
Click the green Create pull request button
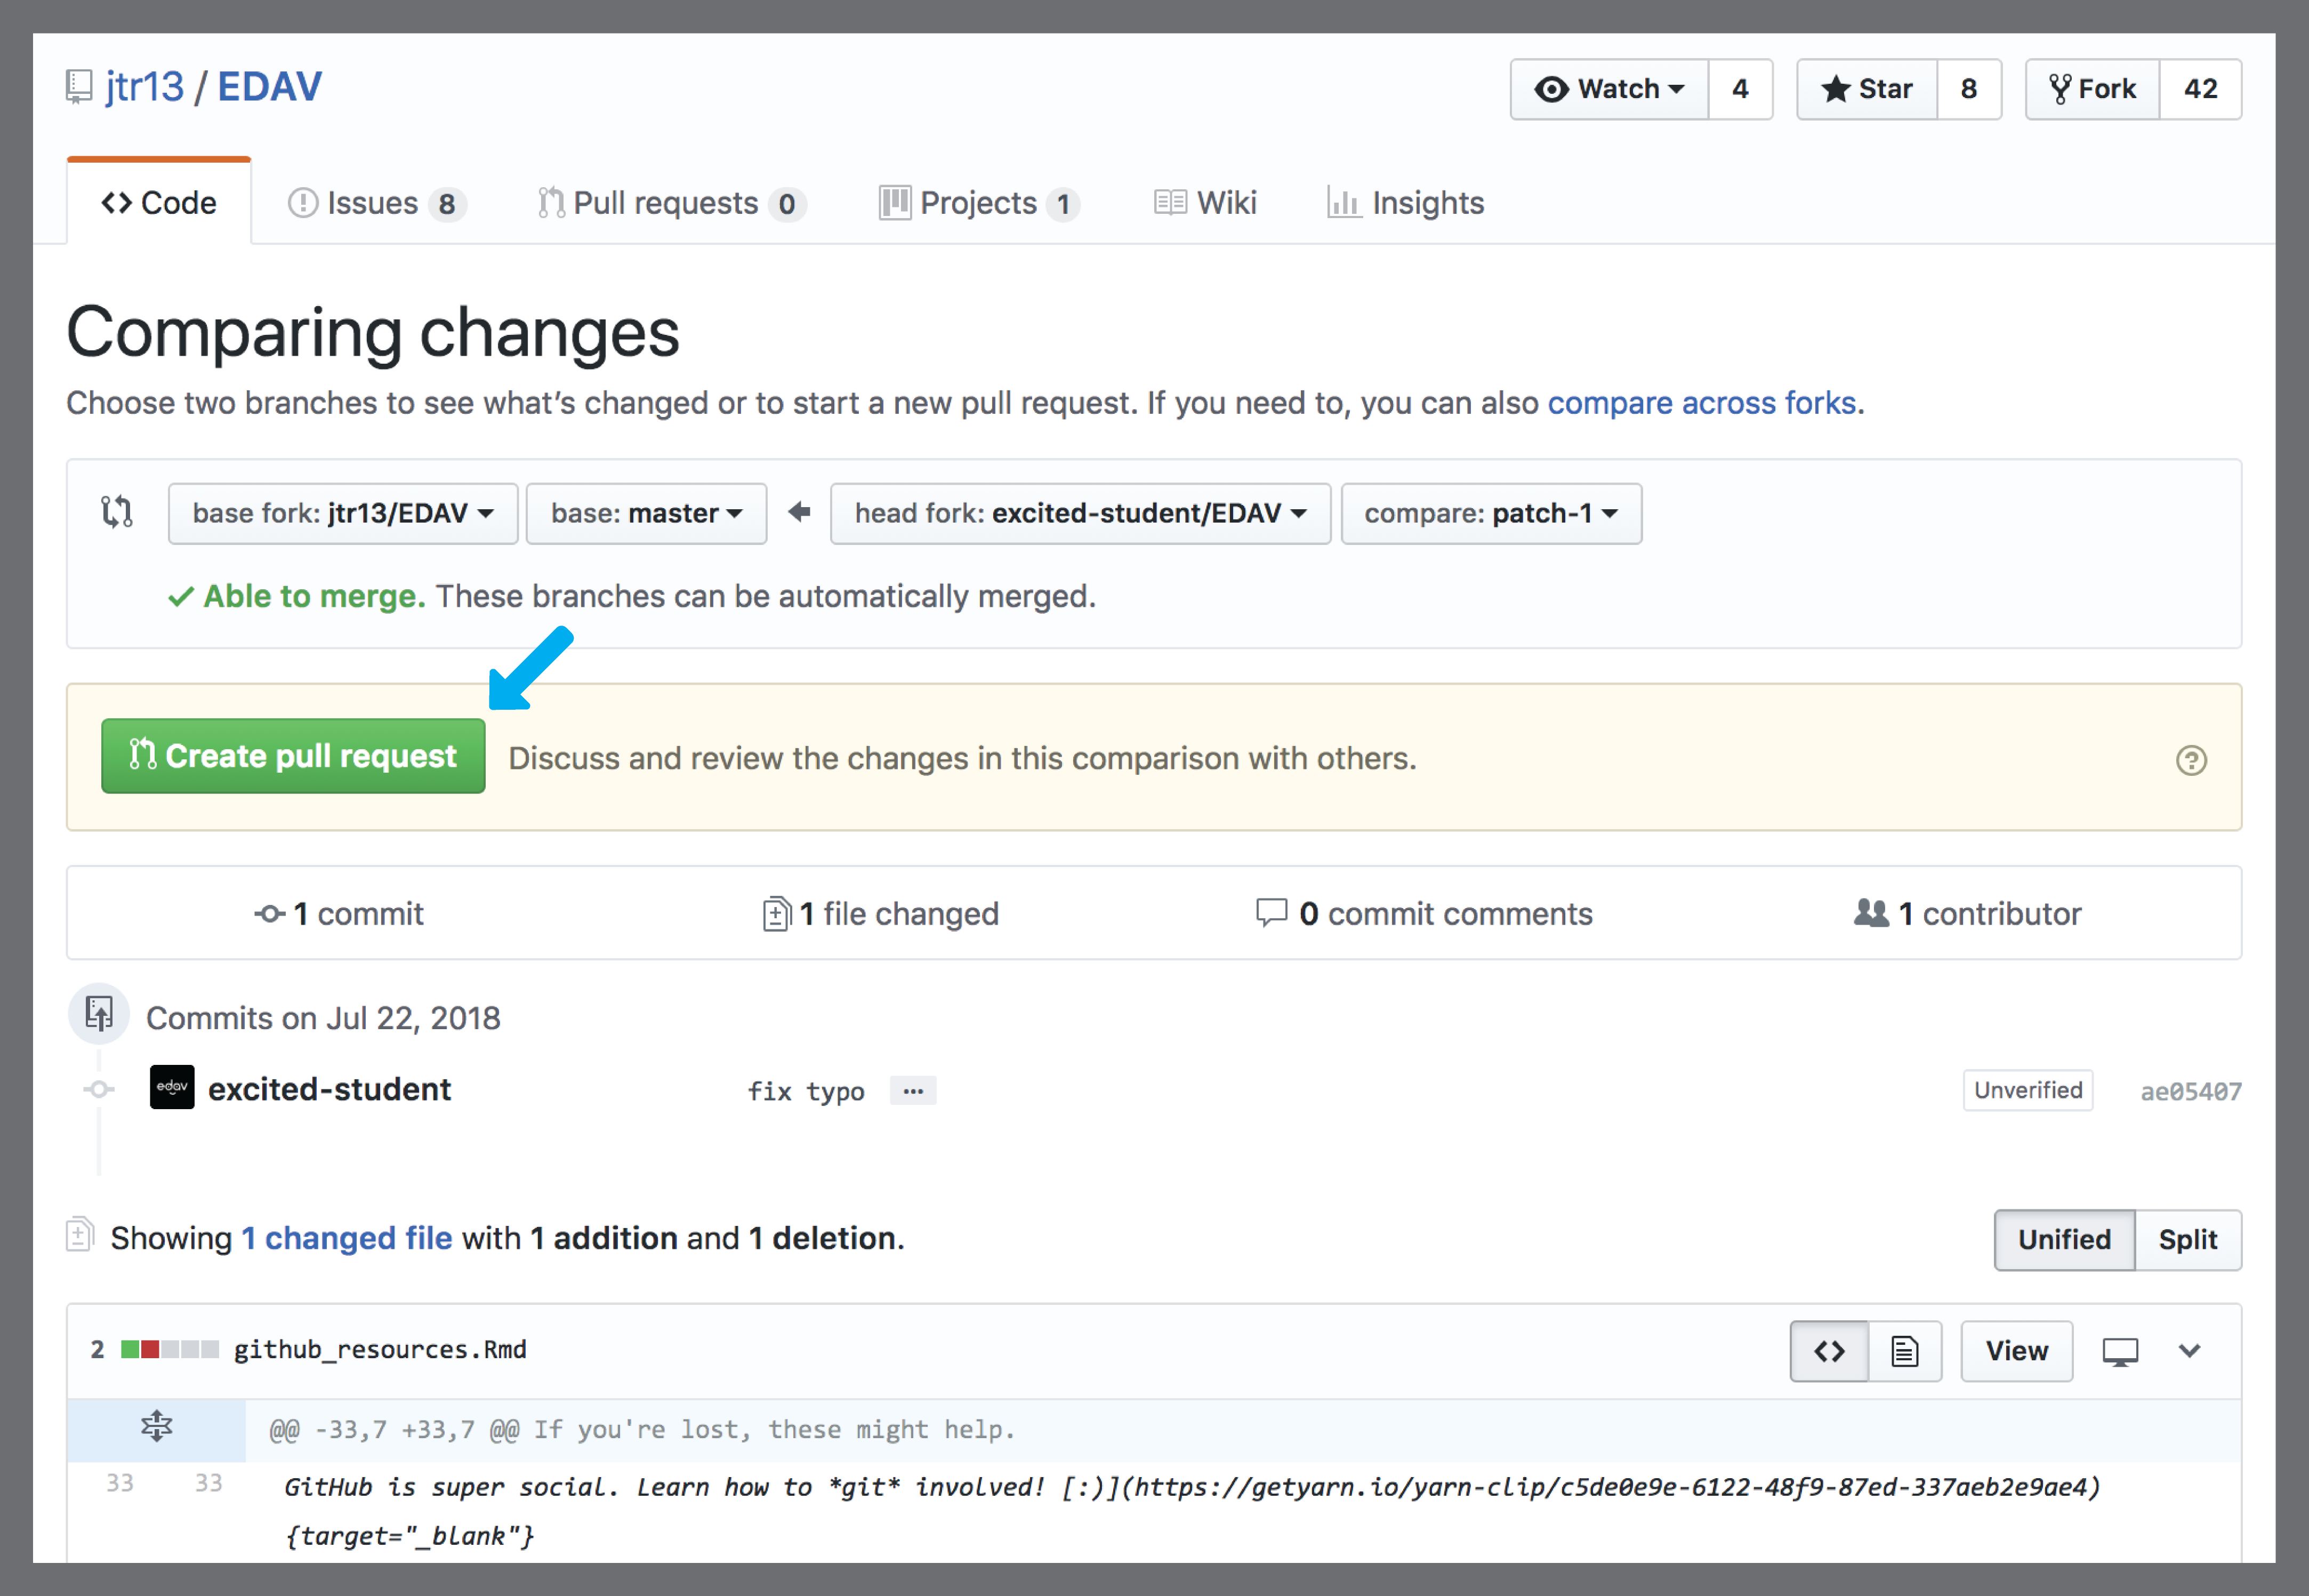coord(293,756)
